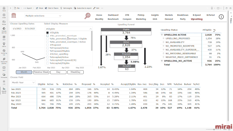The height and width of the screenshot is (131, 233).
Task: Check the %Accepted/Proposed(CR) option
Action: pyautogui.click(x=47, y=60)
